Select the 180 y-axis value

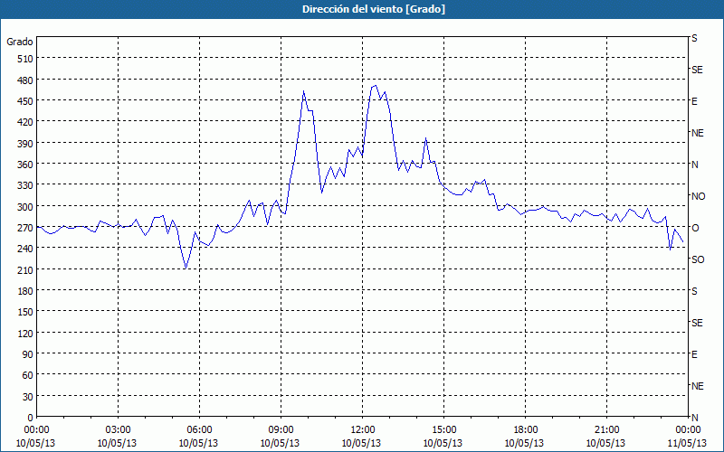point(26,291)
